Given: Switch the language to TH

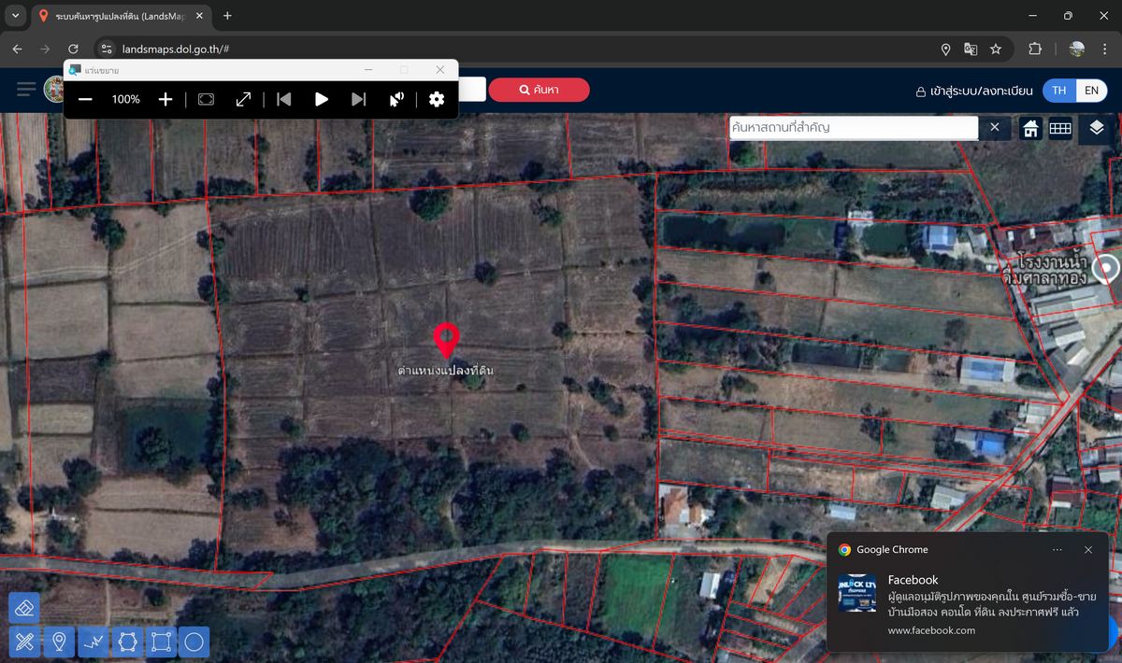Looking at the screenshot, I should pos(1058,91).
